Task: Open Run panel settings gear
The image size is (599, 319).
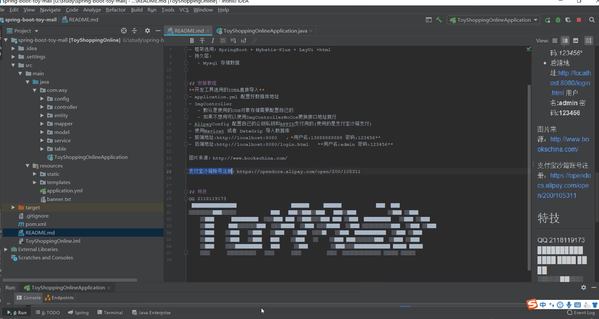Action: tap(584, 287)
